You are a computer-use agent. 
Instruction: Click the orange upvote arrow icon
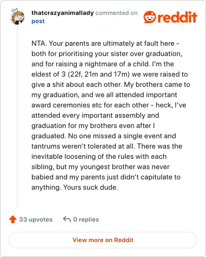point(13,219)
